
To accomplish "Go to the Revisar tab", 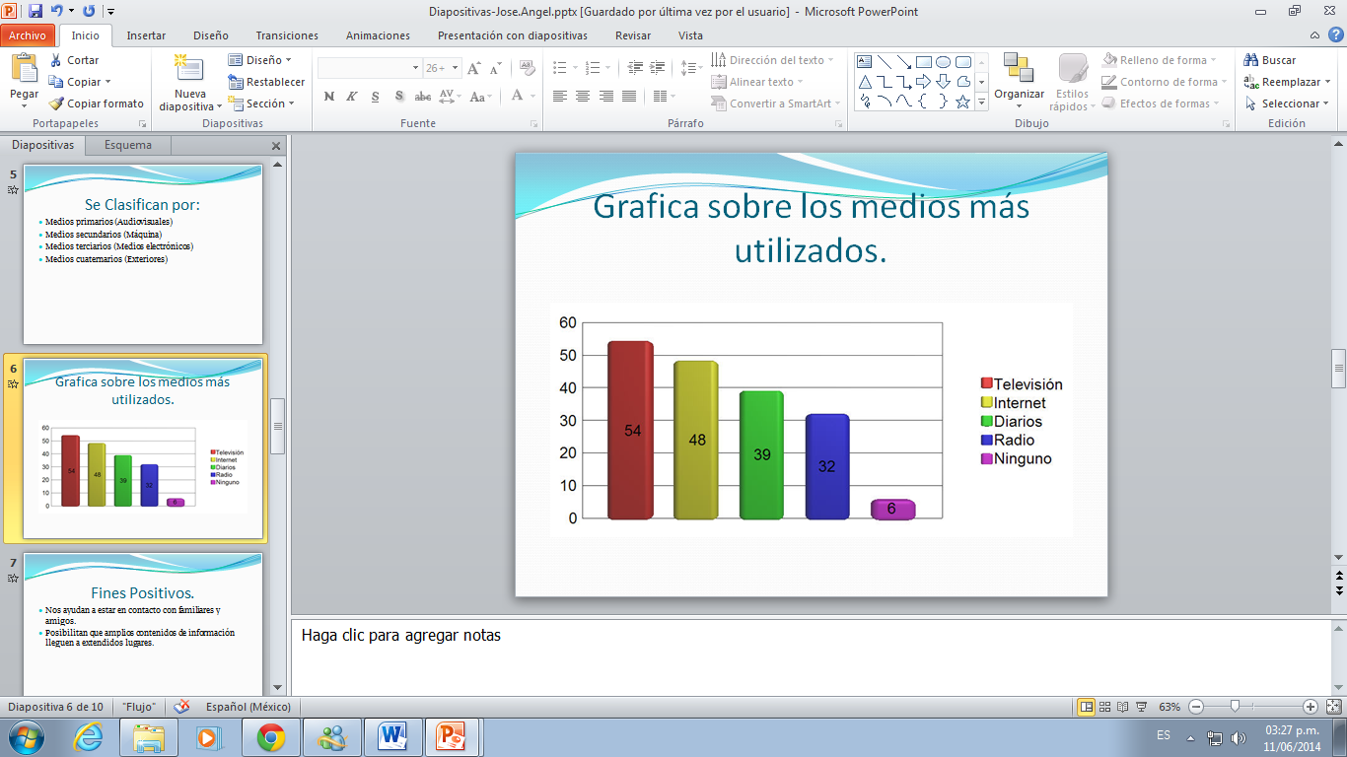I will click(x=633, y=35).
